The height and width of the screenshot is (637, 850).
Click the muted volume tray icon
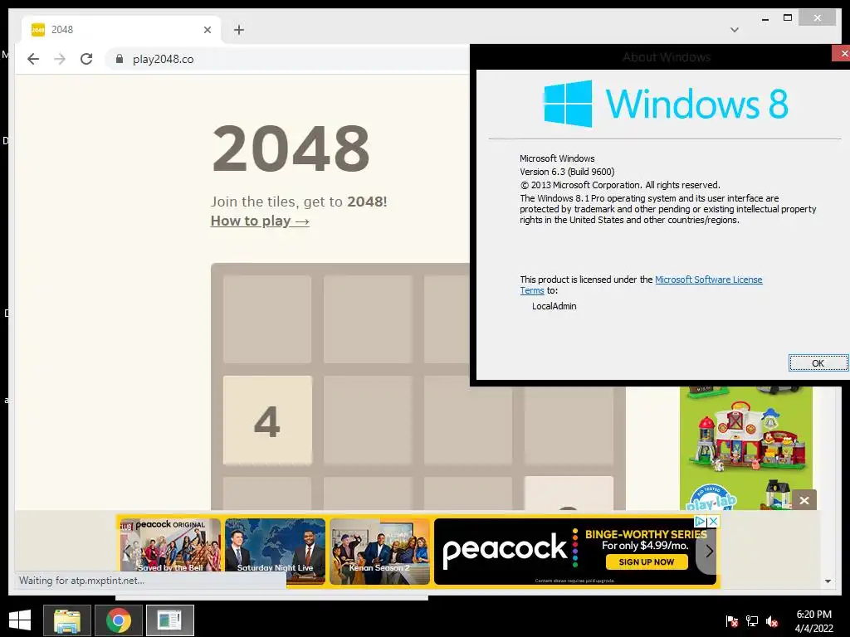pyautogui.click(x=772, y=620)
